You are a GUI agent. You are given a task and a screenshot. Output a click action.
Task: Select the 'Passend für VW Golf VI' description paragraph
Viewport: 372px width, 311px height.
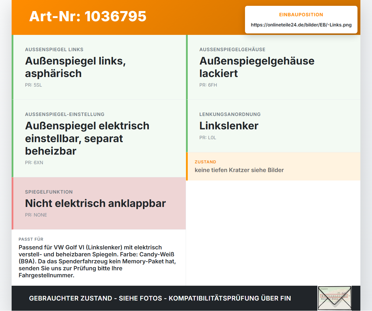[x=97, y=261]
